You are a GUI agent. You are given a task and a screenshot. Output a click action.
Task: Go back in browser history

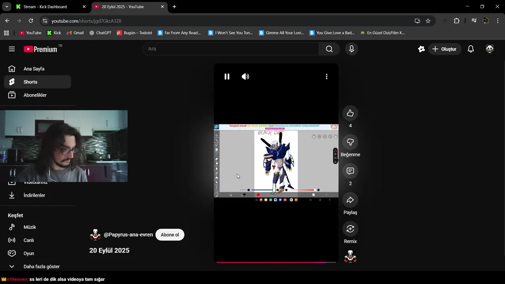tap(7, 21)
